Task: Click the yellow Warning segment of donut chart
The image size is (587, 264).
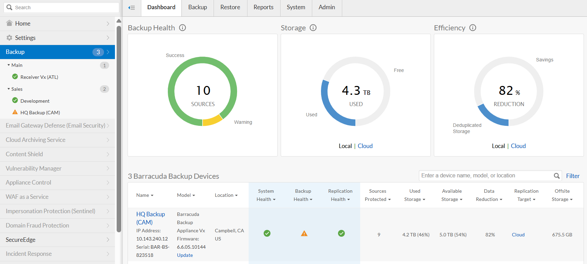Action: (x=212, y=120)
